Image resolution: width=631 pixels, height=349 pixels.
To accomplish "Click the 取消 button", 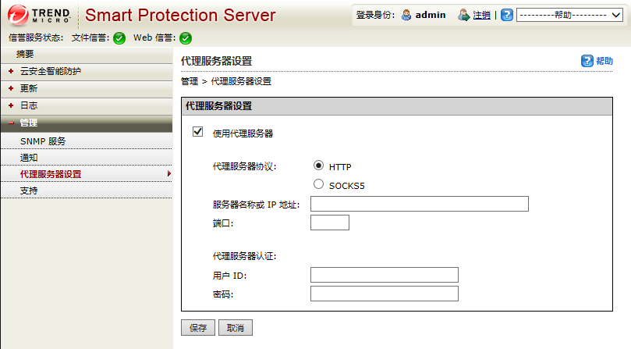I will click(235, 328).
